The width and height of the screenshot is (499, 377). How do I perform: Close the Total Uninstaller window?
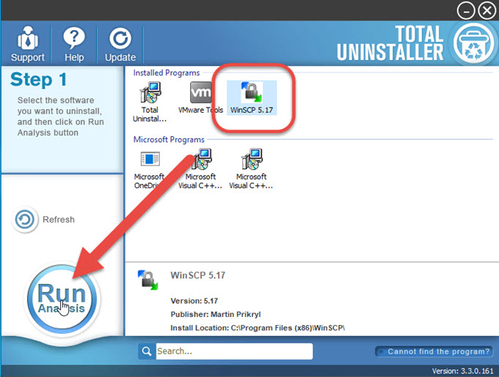point(487,11)
